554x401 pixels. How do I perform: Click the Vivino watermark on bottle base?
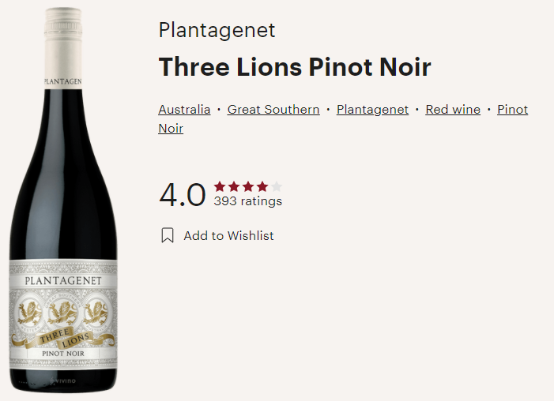[x=63, y=381]
